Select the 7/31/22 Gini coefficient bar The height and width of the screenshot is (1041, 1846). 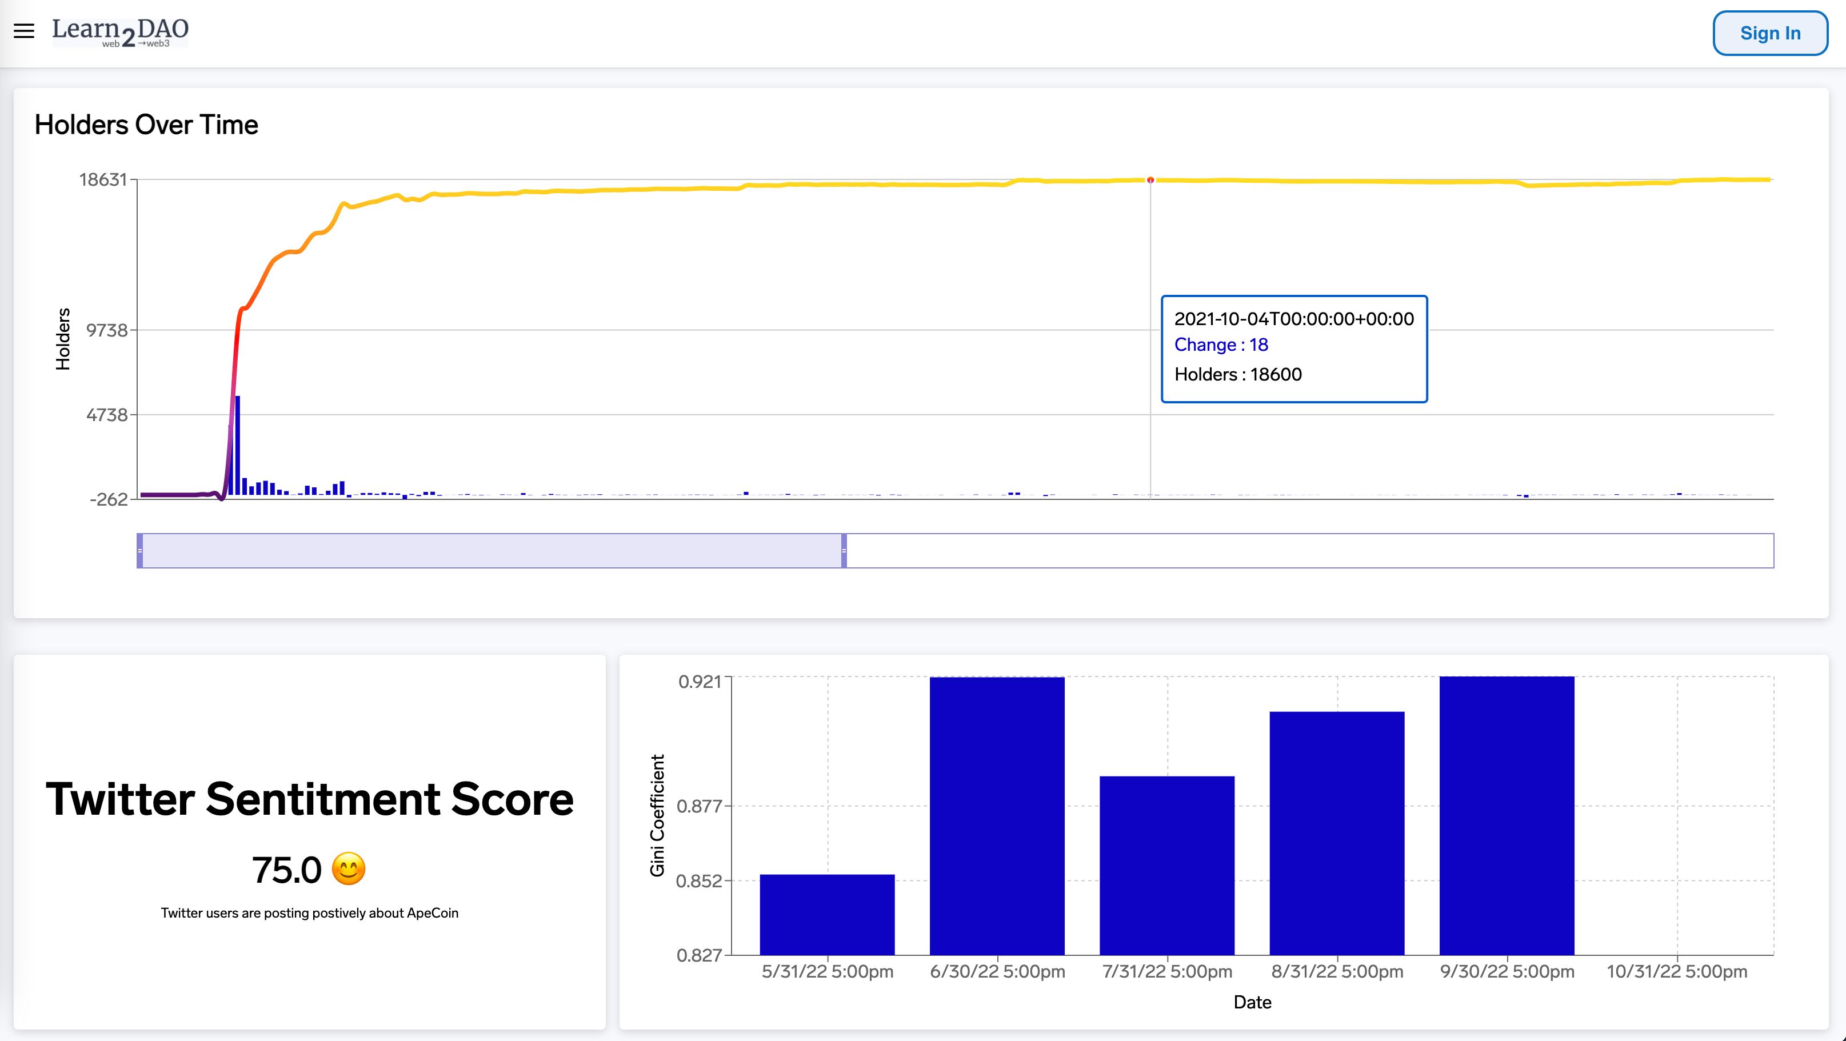click(1166, 865)
